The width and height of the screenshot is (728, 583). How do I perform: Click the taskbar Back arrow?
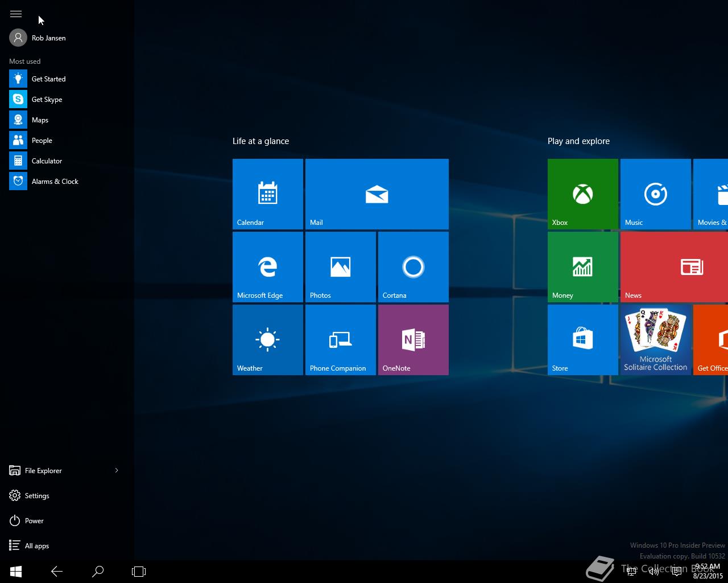(x=57, y=572)
